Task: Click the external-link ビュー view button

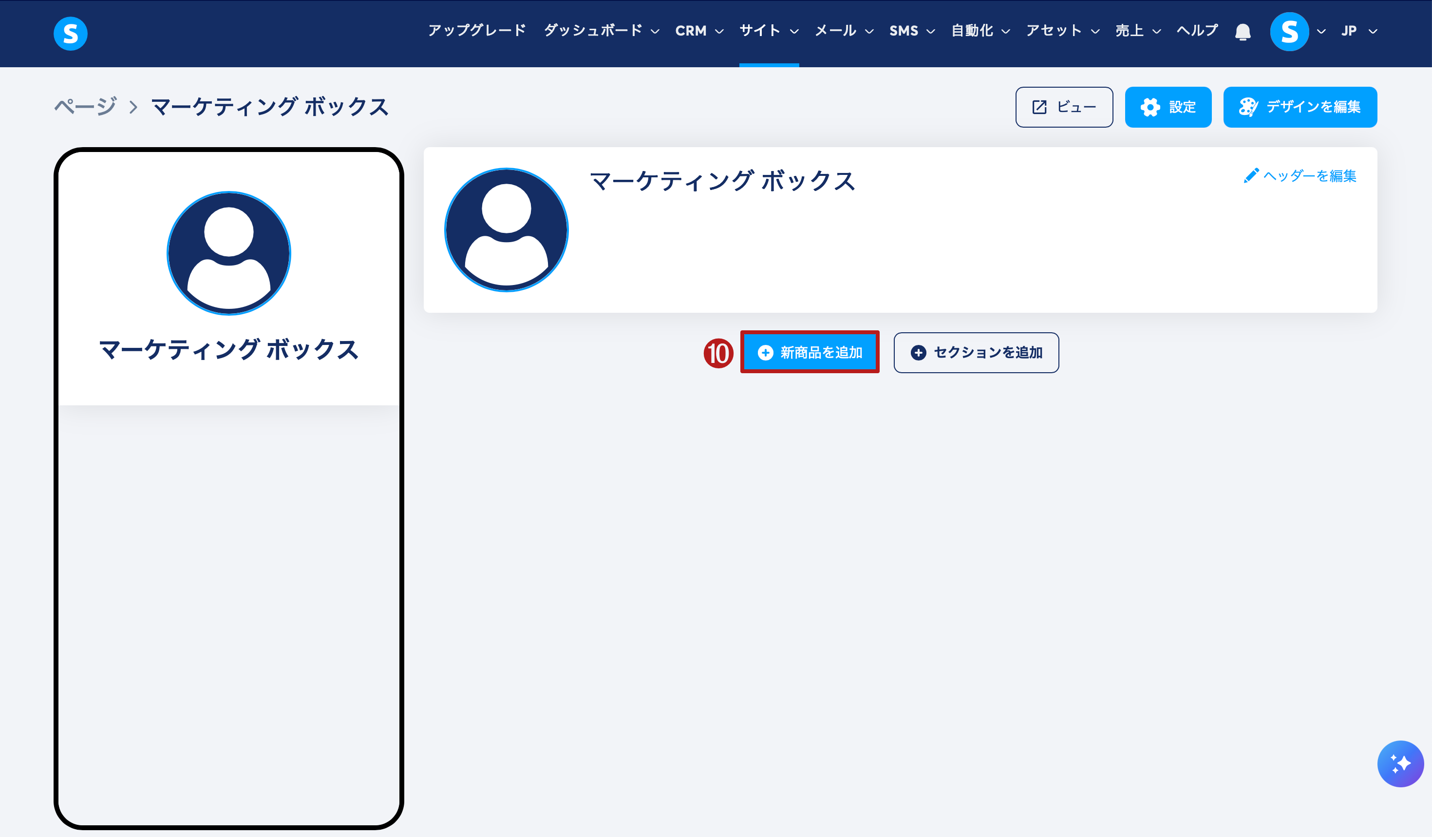Action: [x=1064, y=107]
